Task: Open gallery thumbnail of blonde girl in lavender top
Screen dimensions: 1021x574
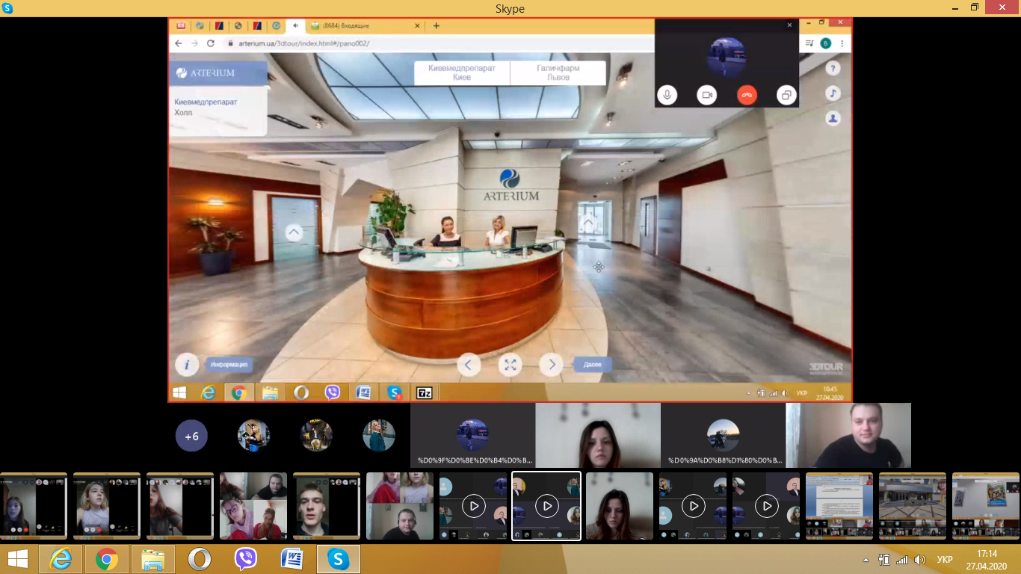Action: (107, 506)
